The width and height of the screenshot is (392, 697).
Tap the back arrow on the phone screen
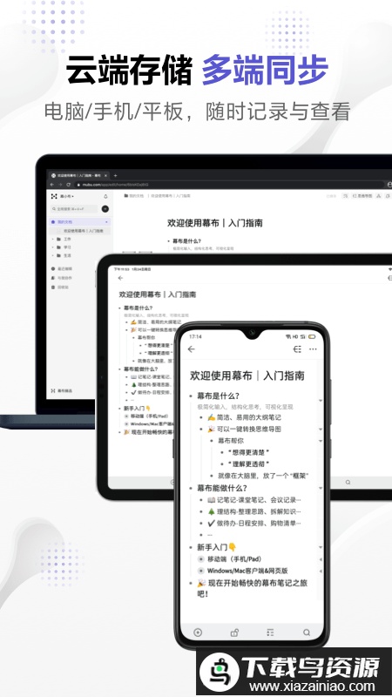point(191,349)
